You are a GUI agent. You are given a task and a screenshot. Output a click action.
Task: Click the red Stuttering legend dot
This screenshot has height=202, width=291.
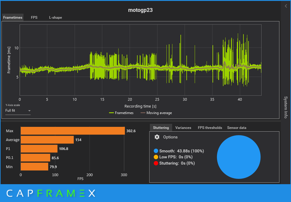[156, 163]
